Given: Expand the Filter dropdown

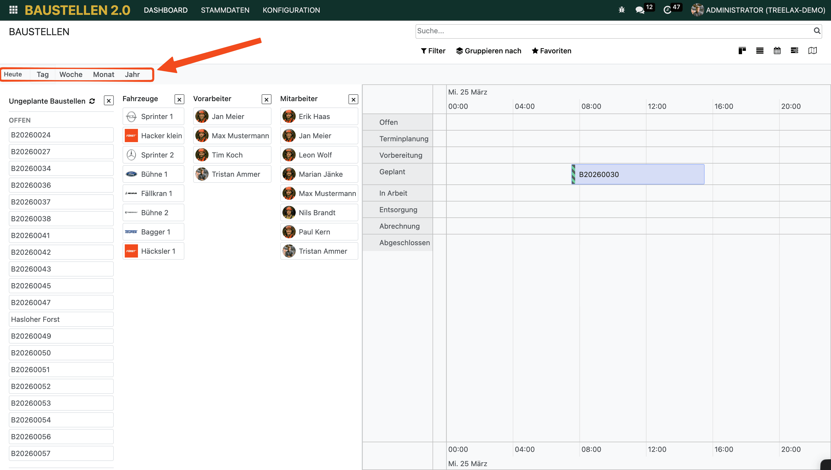Looking at the screenshot, I should point(433,51).
